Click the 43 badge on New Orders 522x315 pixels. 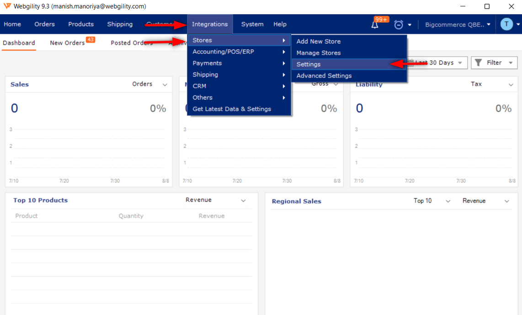[x=91, y=39]
